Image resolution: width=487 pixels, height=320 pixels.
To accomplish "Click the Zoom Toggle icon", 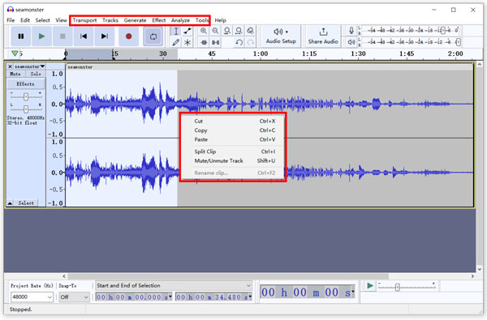I will [x=250, y=31].
